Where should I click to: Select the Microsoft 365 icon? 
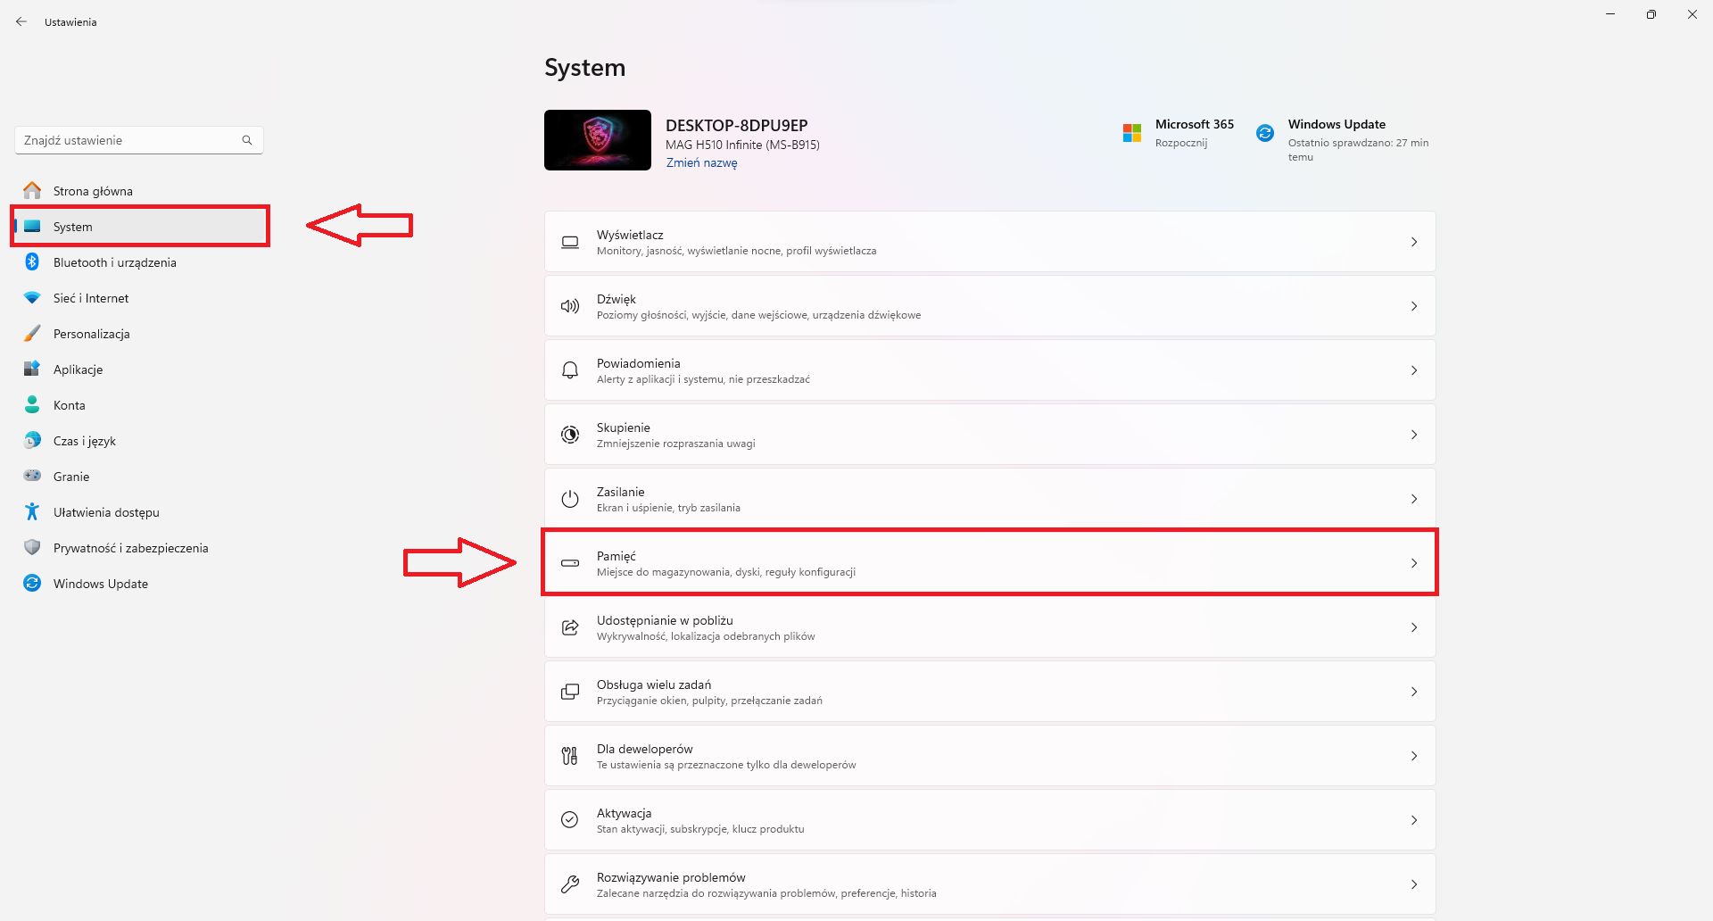(x=1133, y=132)
